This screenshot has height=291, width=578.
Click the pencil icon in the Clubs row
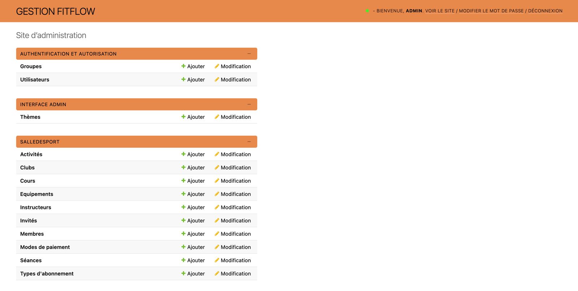217,168
